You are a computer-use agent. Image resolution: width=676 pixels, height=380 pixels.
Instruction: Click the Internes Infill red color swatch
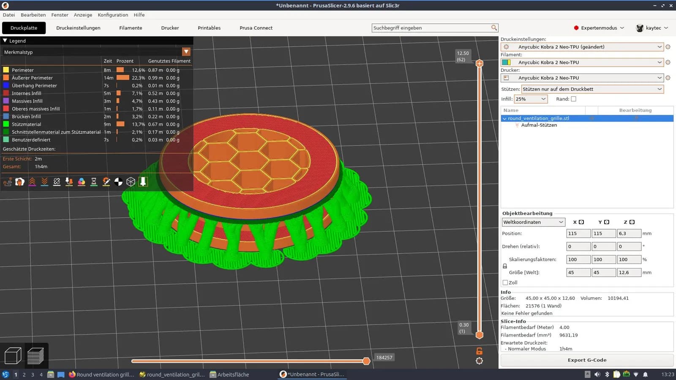pos(6,93)
